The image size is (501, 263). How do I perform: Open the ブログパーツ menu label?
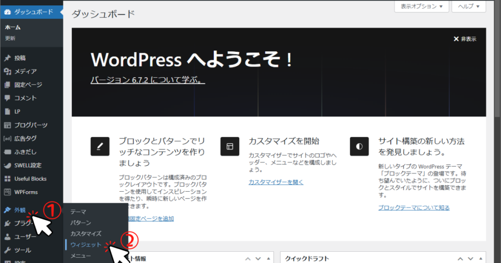click(x=31, y=125)
